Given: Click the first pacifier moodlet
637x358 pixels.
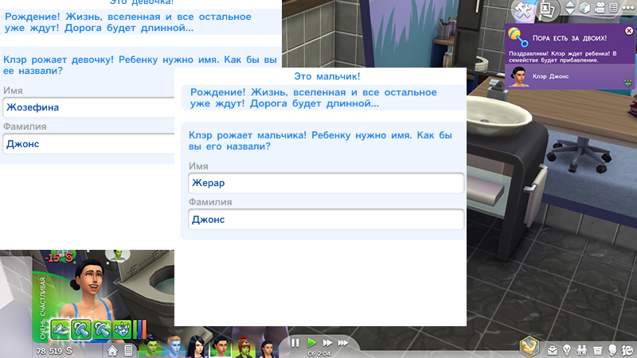Looking at the screenshot, I should pyautogui.click(x=81, y=329).
